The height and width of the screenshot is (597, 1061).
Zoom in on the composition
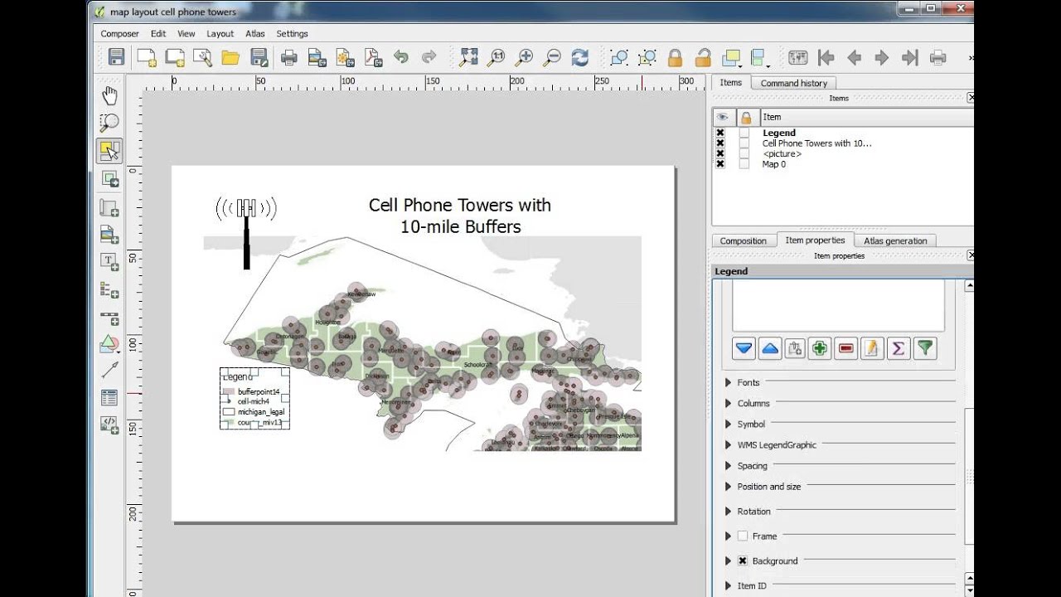coord(524,57)
